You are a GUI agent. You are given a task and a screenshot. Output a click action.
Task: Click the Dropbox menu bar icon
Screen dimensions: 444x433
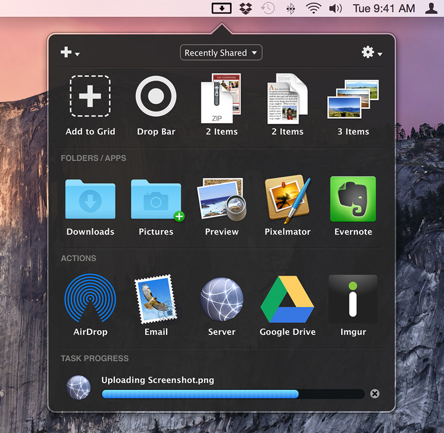coord(246,9)
